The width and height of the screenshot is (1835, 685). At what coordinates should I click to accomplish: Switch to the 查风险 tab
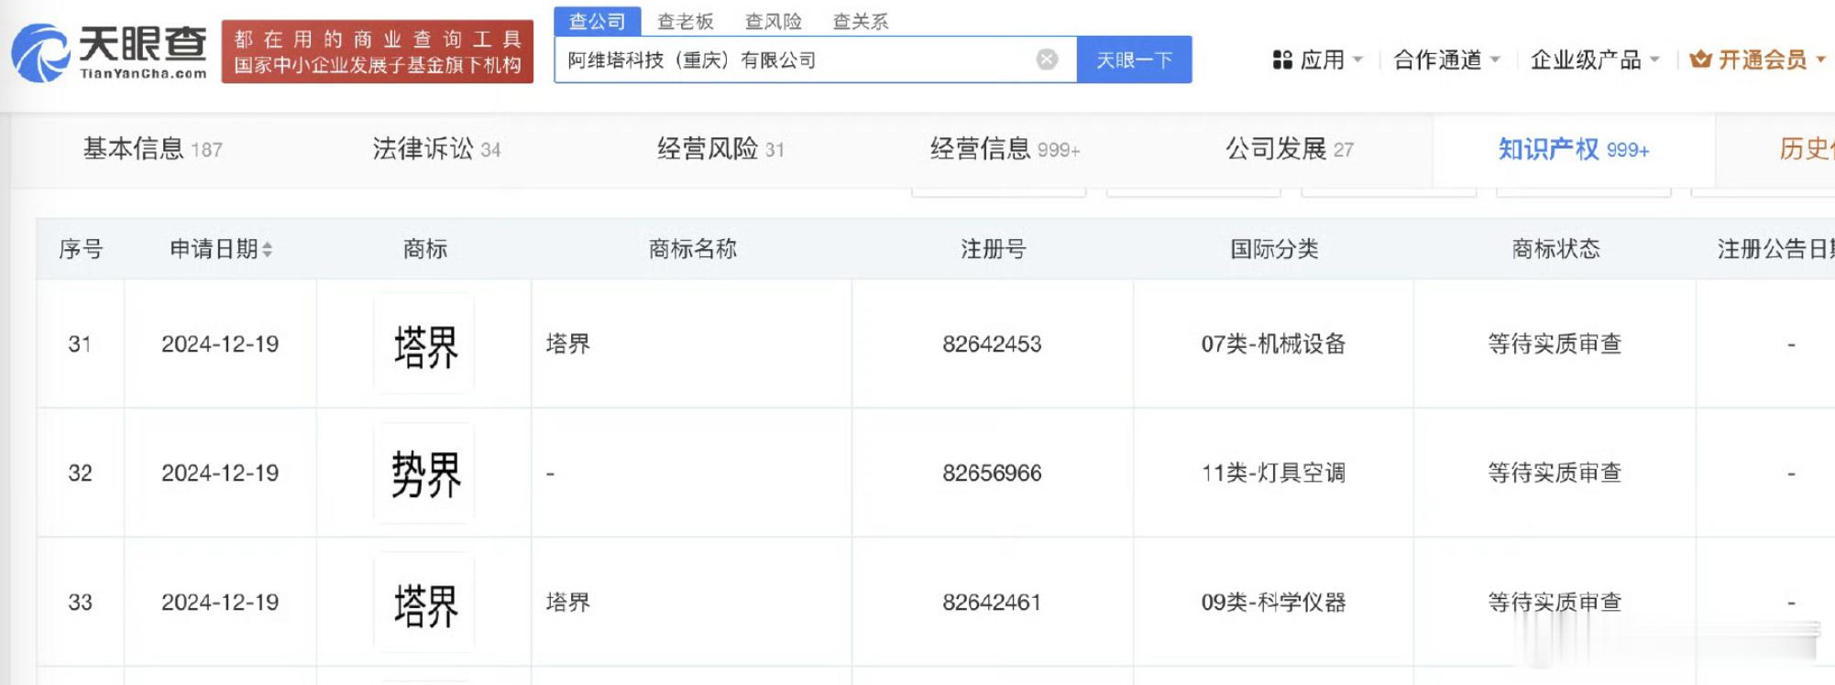(774, 21)
